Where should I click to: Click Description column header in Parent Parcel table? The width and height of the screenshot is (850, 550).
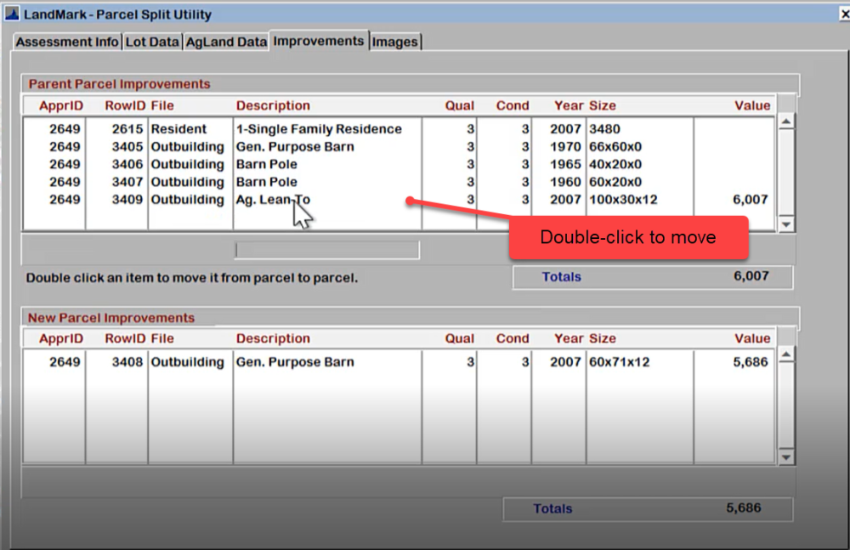273,105
